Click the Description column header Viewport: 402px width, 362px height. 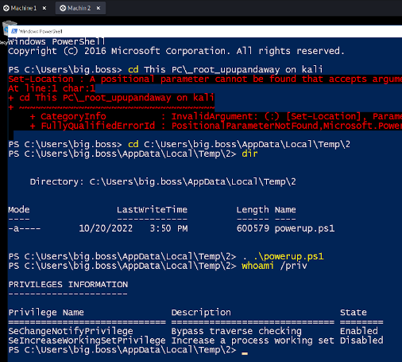pos(201,313)
